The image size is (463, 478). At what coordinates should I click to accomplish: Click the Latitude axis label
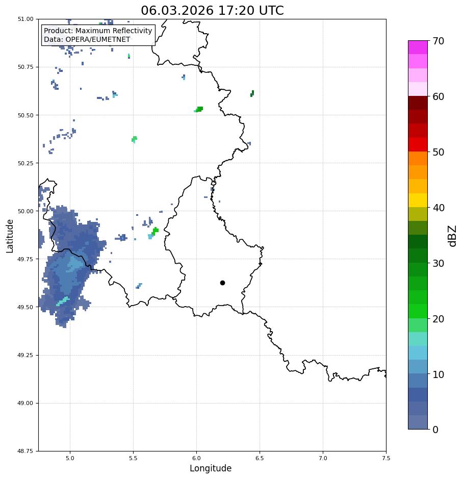point(10,236)
